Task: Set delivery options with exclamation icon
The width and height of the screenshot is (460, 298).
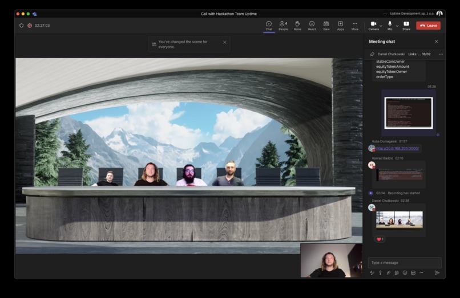Action: (x=381, y=273)
